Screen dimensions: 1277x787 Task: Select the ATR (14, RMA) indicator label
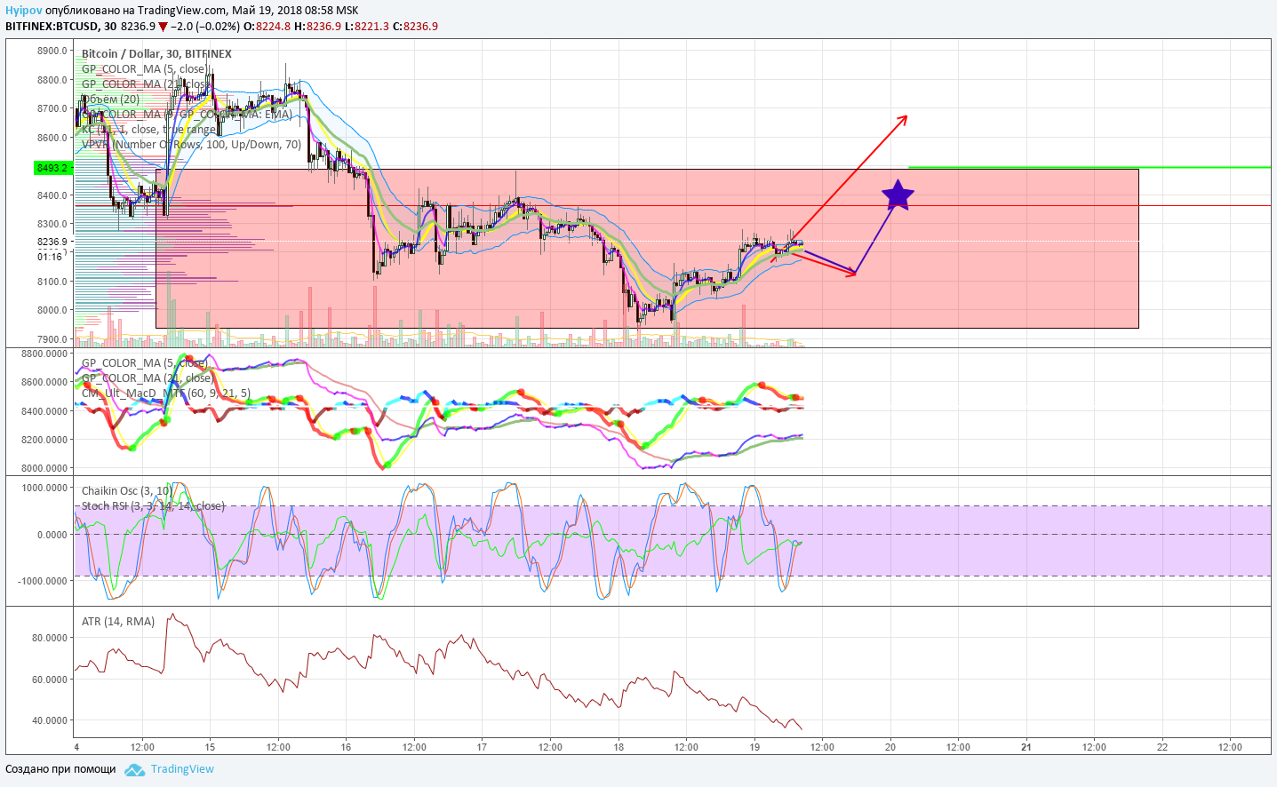(118, 622)
